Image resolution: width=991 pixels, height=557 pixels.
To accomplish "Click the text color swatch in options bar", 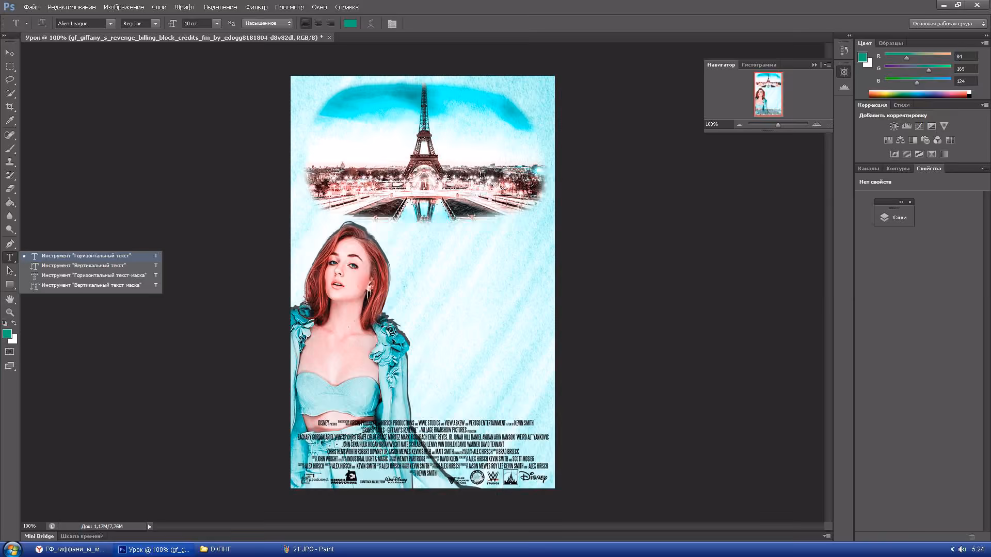I will 350,23.
